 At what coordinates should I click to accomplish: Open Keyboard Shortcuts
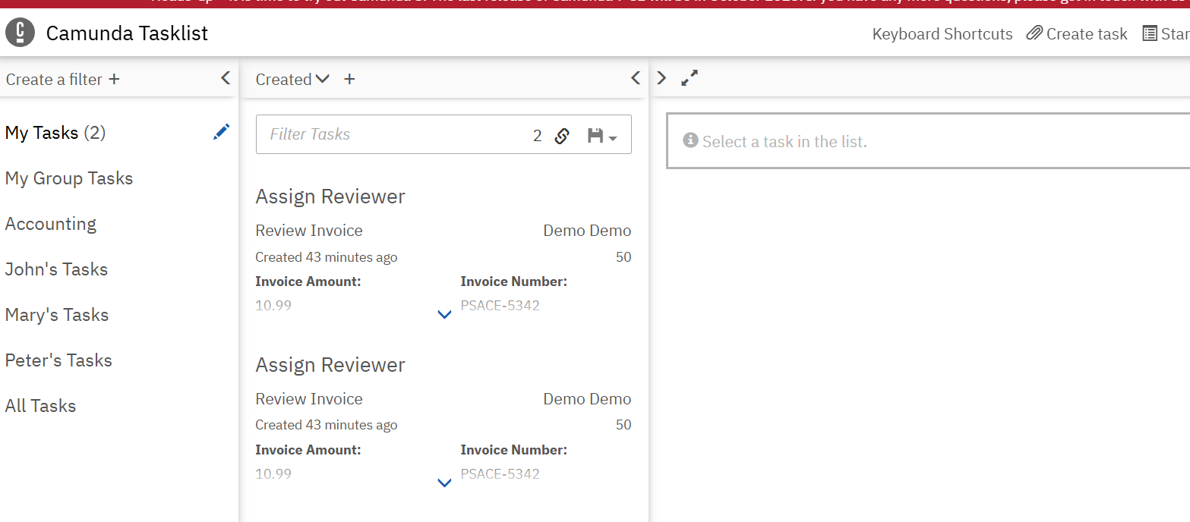click(942, 33)
